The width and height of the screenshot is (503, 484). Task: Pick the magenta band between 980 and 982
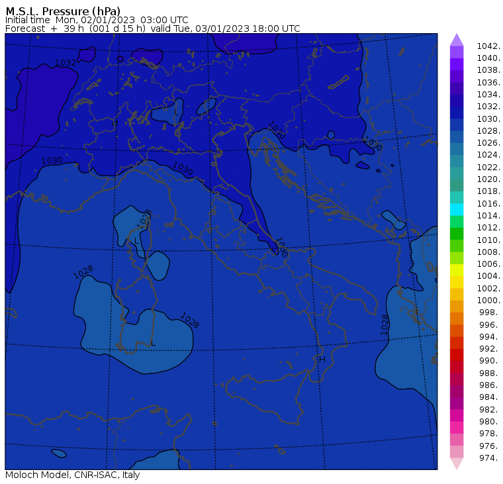pyautogui.click(x=457, y=415)
